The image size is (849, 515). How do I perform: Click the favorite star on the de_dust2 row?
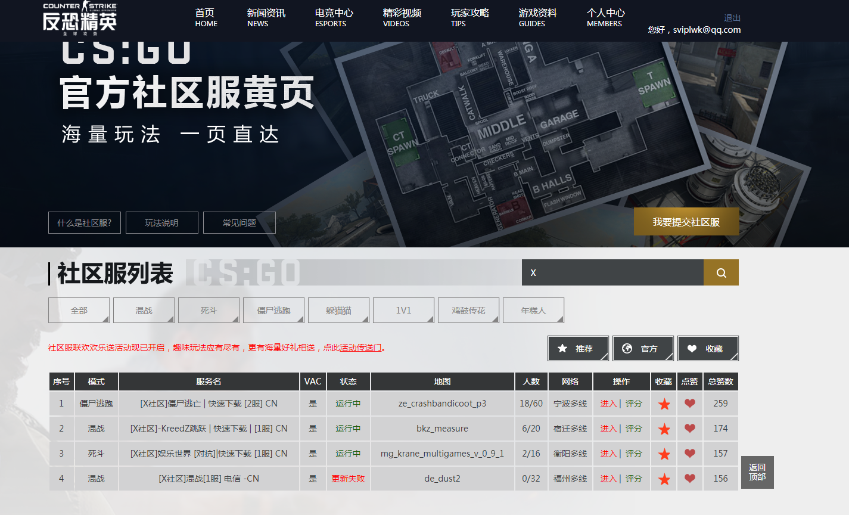click(x=663, y=478)
